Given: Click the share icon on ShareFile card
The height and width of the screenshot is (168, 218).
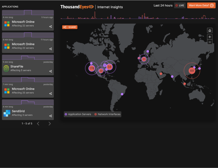Looking at the screenshot, I should (50, 71).
